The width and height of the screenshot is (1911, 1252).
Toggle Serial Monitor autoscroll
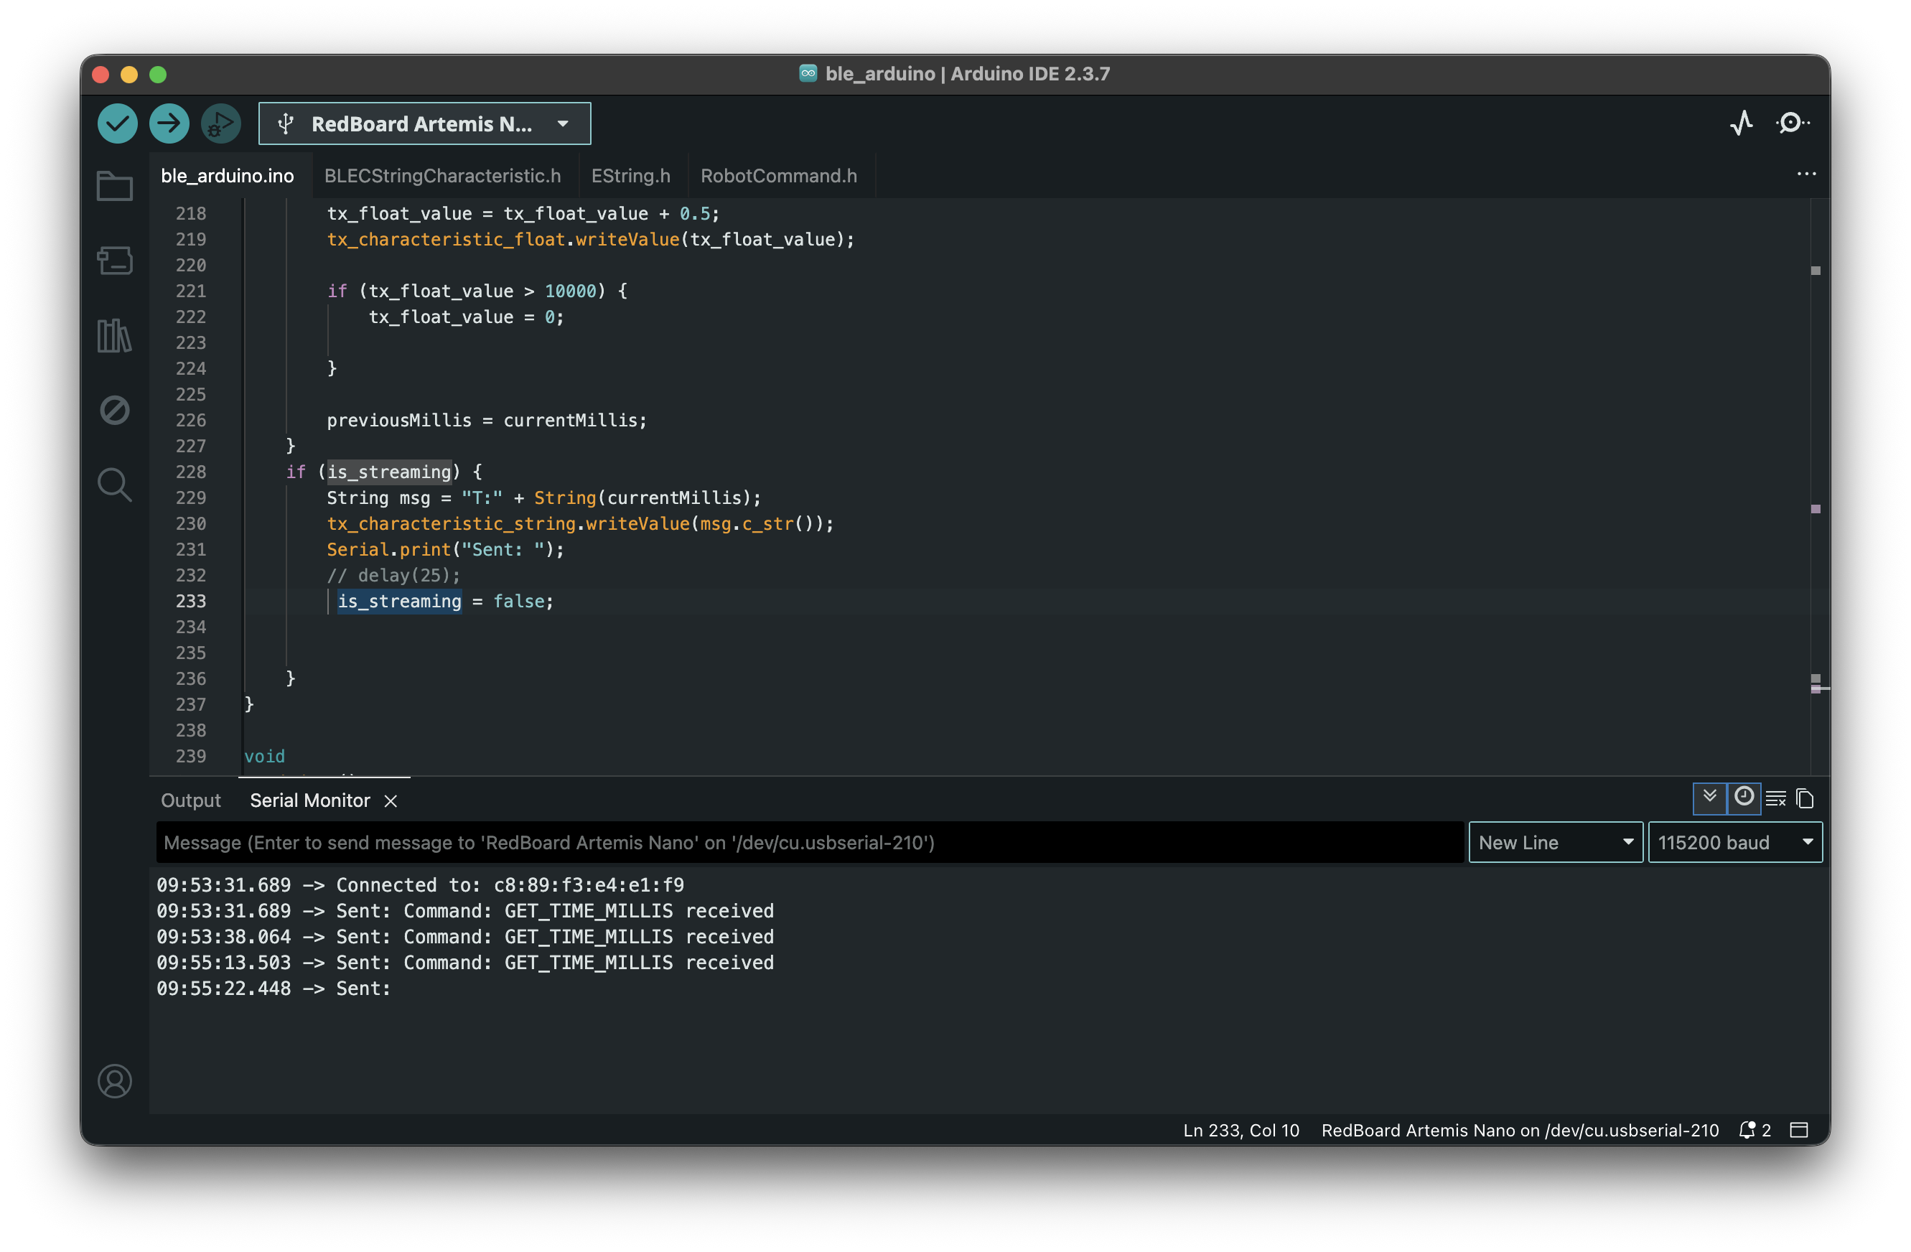click(1709, 798)
